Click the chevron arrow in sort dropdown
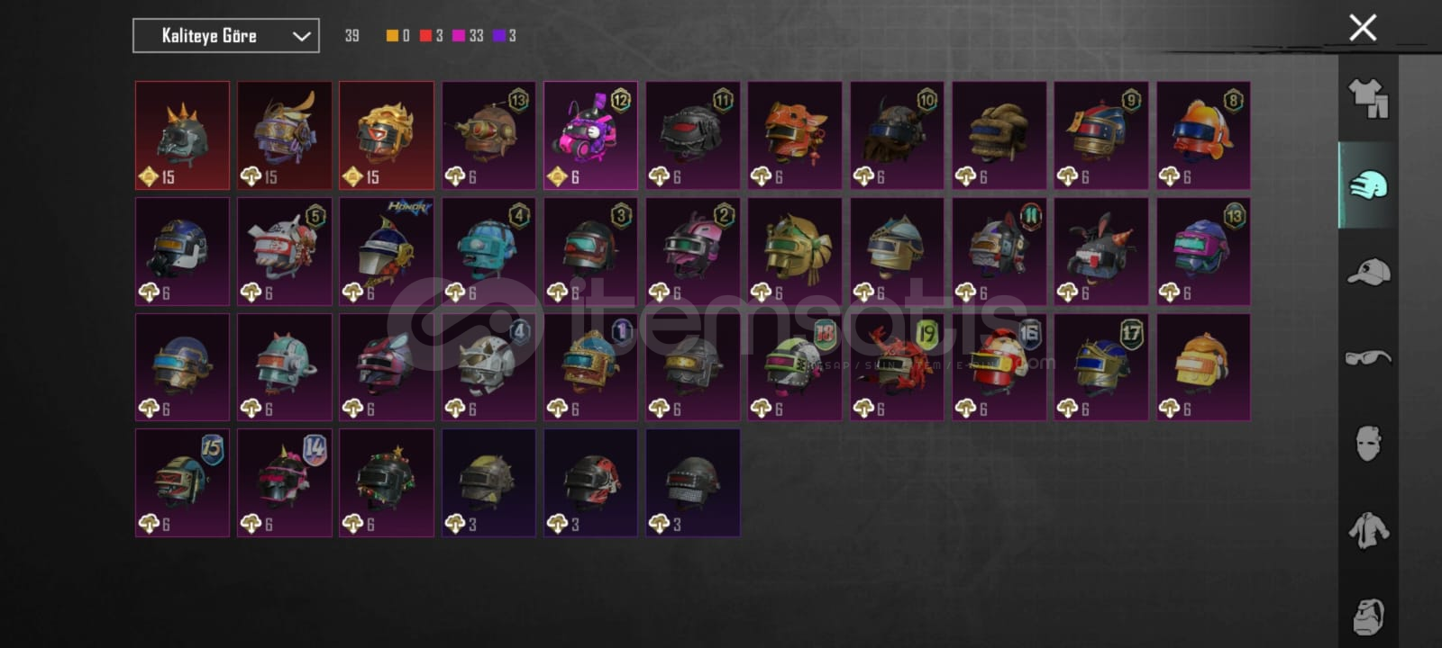 point(301,36)
